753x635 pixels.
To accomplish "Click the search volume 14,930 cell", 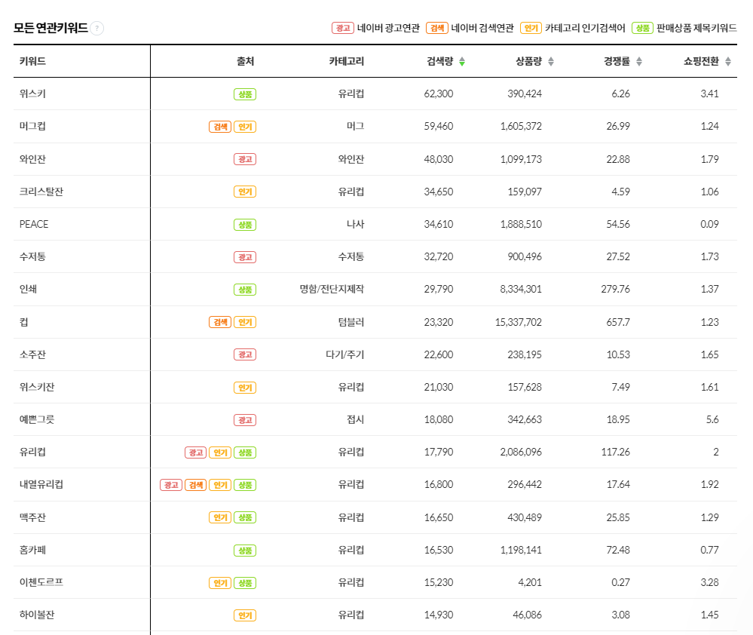I will pyautogui.click(x=439, y=615).
